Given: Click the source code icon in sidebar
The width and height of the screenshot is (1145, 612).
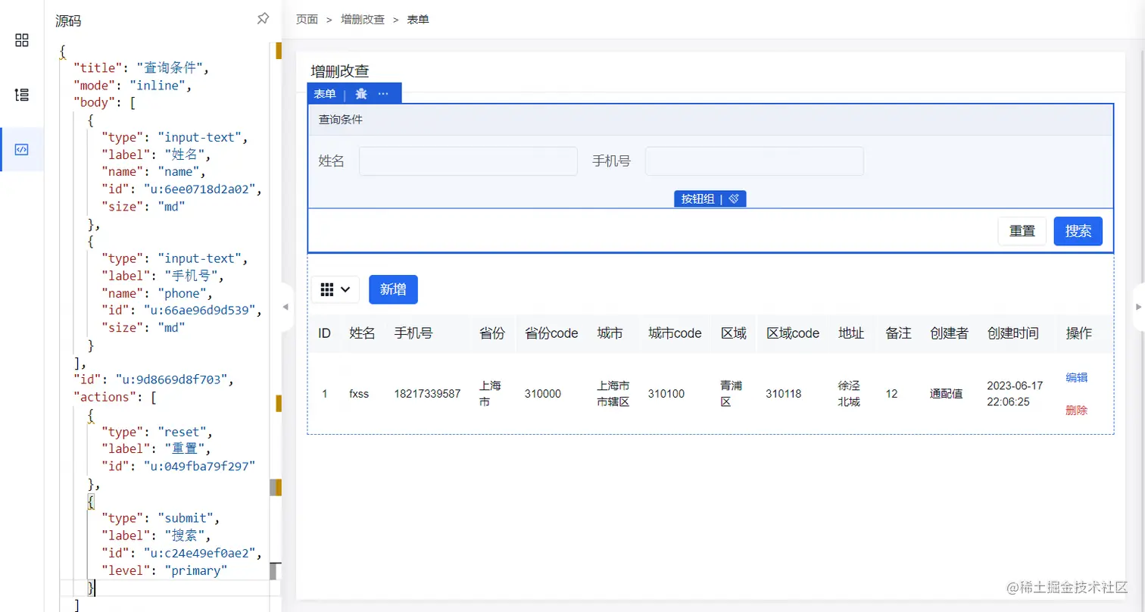Looking at the screenshot, I should coord(22,150).
